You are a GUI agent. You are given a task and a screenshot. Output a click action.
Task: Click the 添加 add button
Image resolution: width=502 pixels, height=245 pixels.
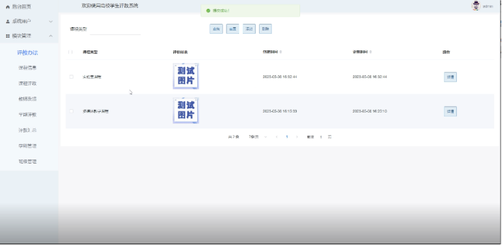tap(249, 28)
